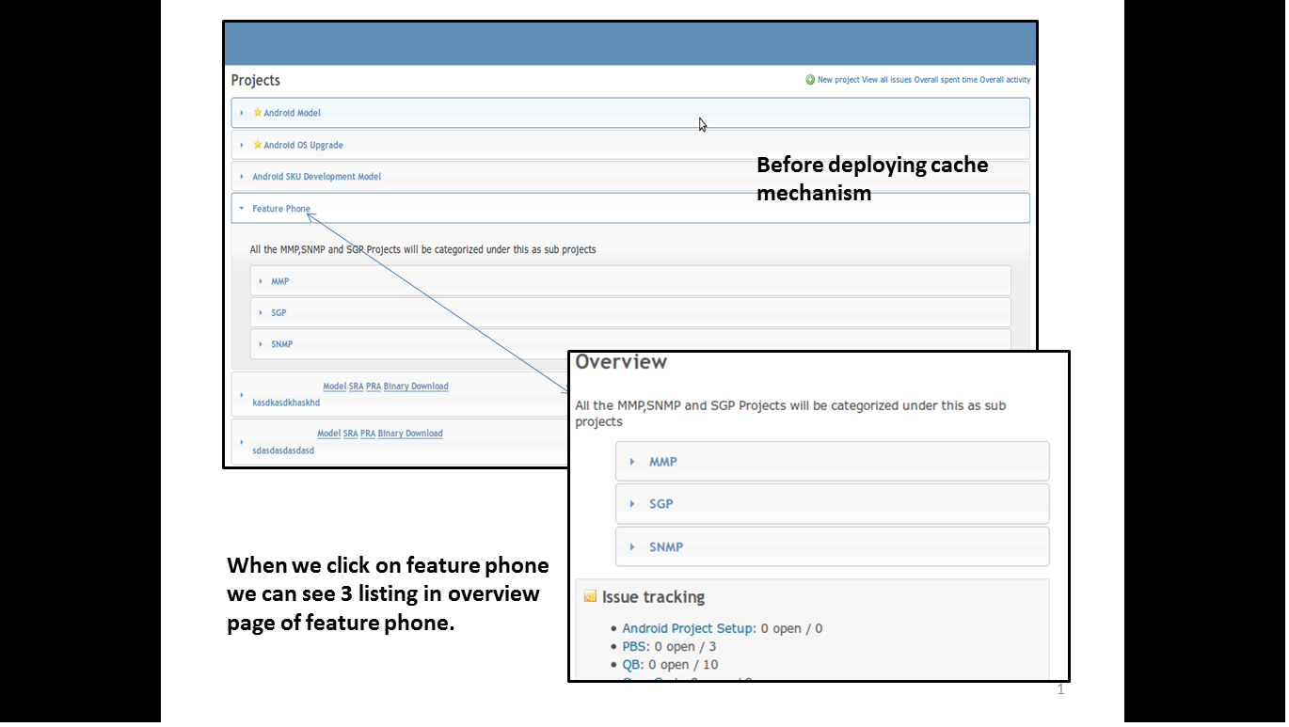Expand the Android SKU Development Model arrow
Viewport: 1289px width, 727px height.
pyautogui.click(x=242, y=177)
